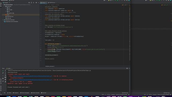Open the Terminal tool window
The image size is (172, 97).
44,93
